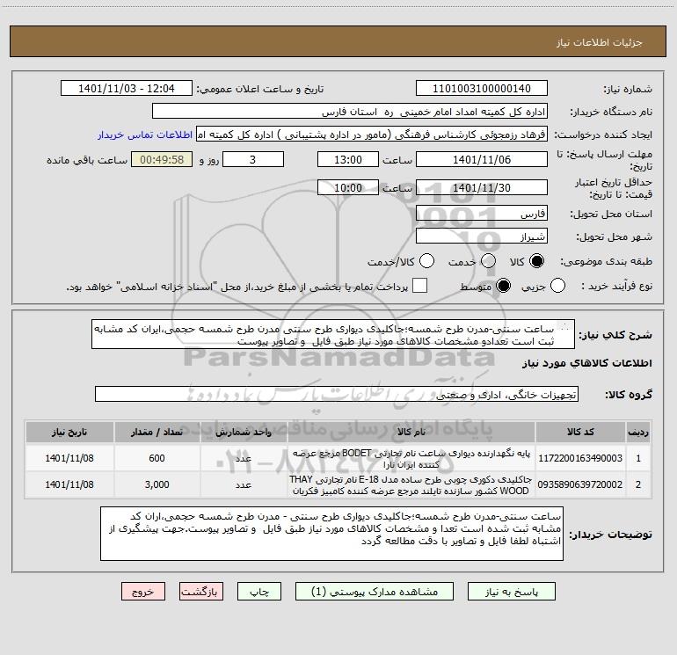Select the خدمت radio button
The height and width of the screenshot is (655, 677).
click(x=488, y=261)
